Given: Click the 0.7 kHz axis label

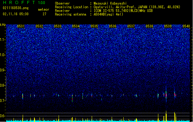Looking at the screenshot, I should pyautogui.click(x=2, y=101).
